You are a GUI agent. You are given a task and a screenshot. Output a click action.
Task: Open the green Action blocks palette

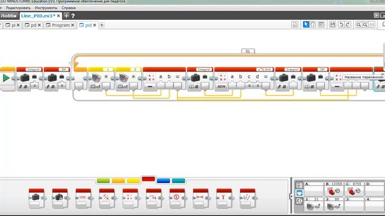click(x=103, y=181)
